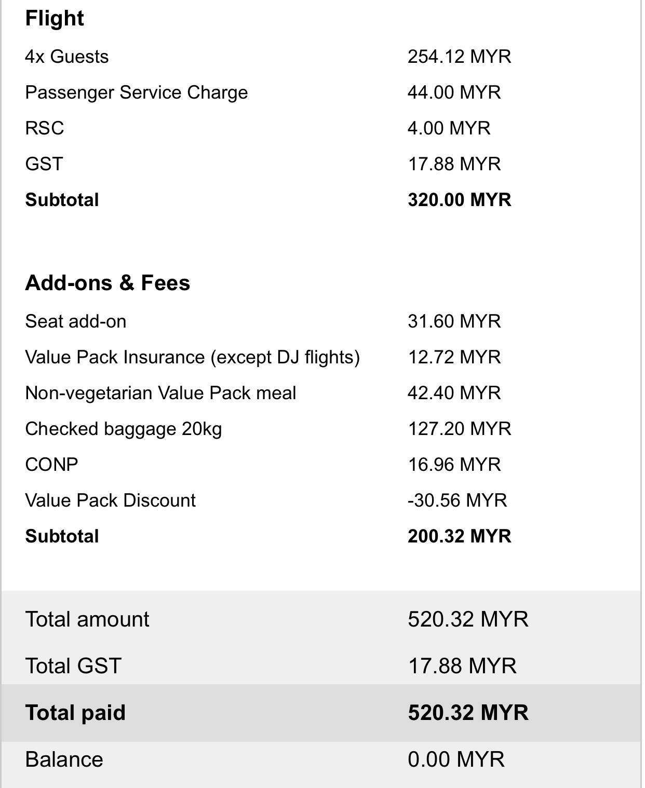The image size is (645, 788).
Task: Tap the 200.32 MYR add-ons subtotal
Action: [459, 536]
